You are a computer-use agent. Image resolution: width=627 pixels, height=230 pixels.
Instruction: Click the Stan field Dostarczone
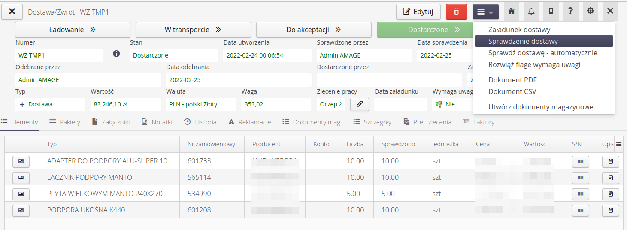[x=174, y=55]
